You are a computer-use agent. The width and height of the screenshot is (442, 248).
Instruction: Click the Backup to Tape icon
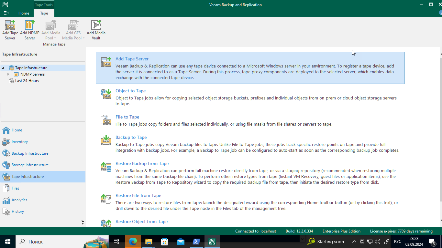(x=106, y=140)
